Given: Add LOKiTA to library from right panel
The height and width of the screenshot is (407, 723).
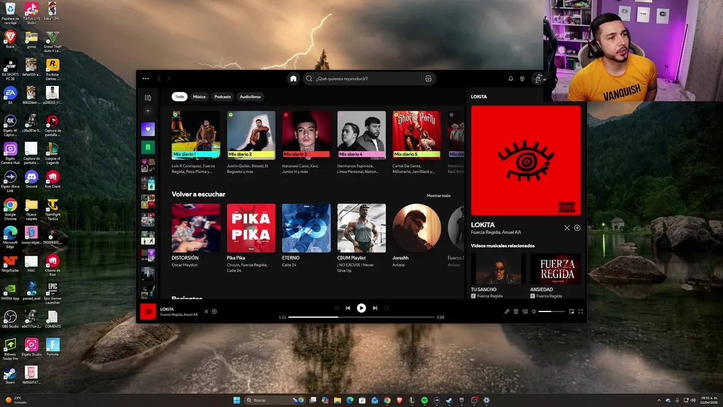Looking at the screenshot, I should (577, 228).
